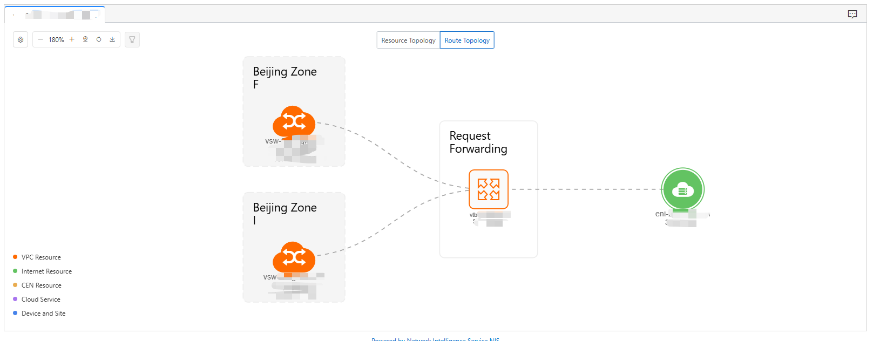Click the purple Cloud Service legend dot
This screenshot has width=873, height=341.
15,299
